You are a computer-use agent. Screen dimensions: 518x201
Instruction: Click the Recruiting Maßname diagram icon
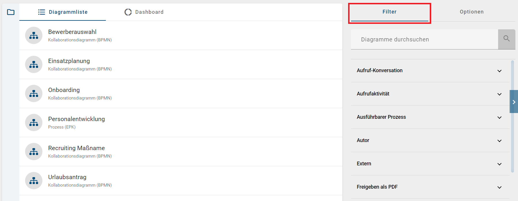[34, 152]
